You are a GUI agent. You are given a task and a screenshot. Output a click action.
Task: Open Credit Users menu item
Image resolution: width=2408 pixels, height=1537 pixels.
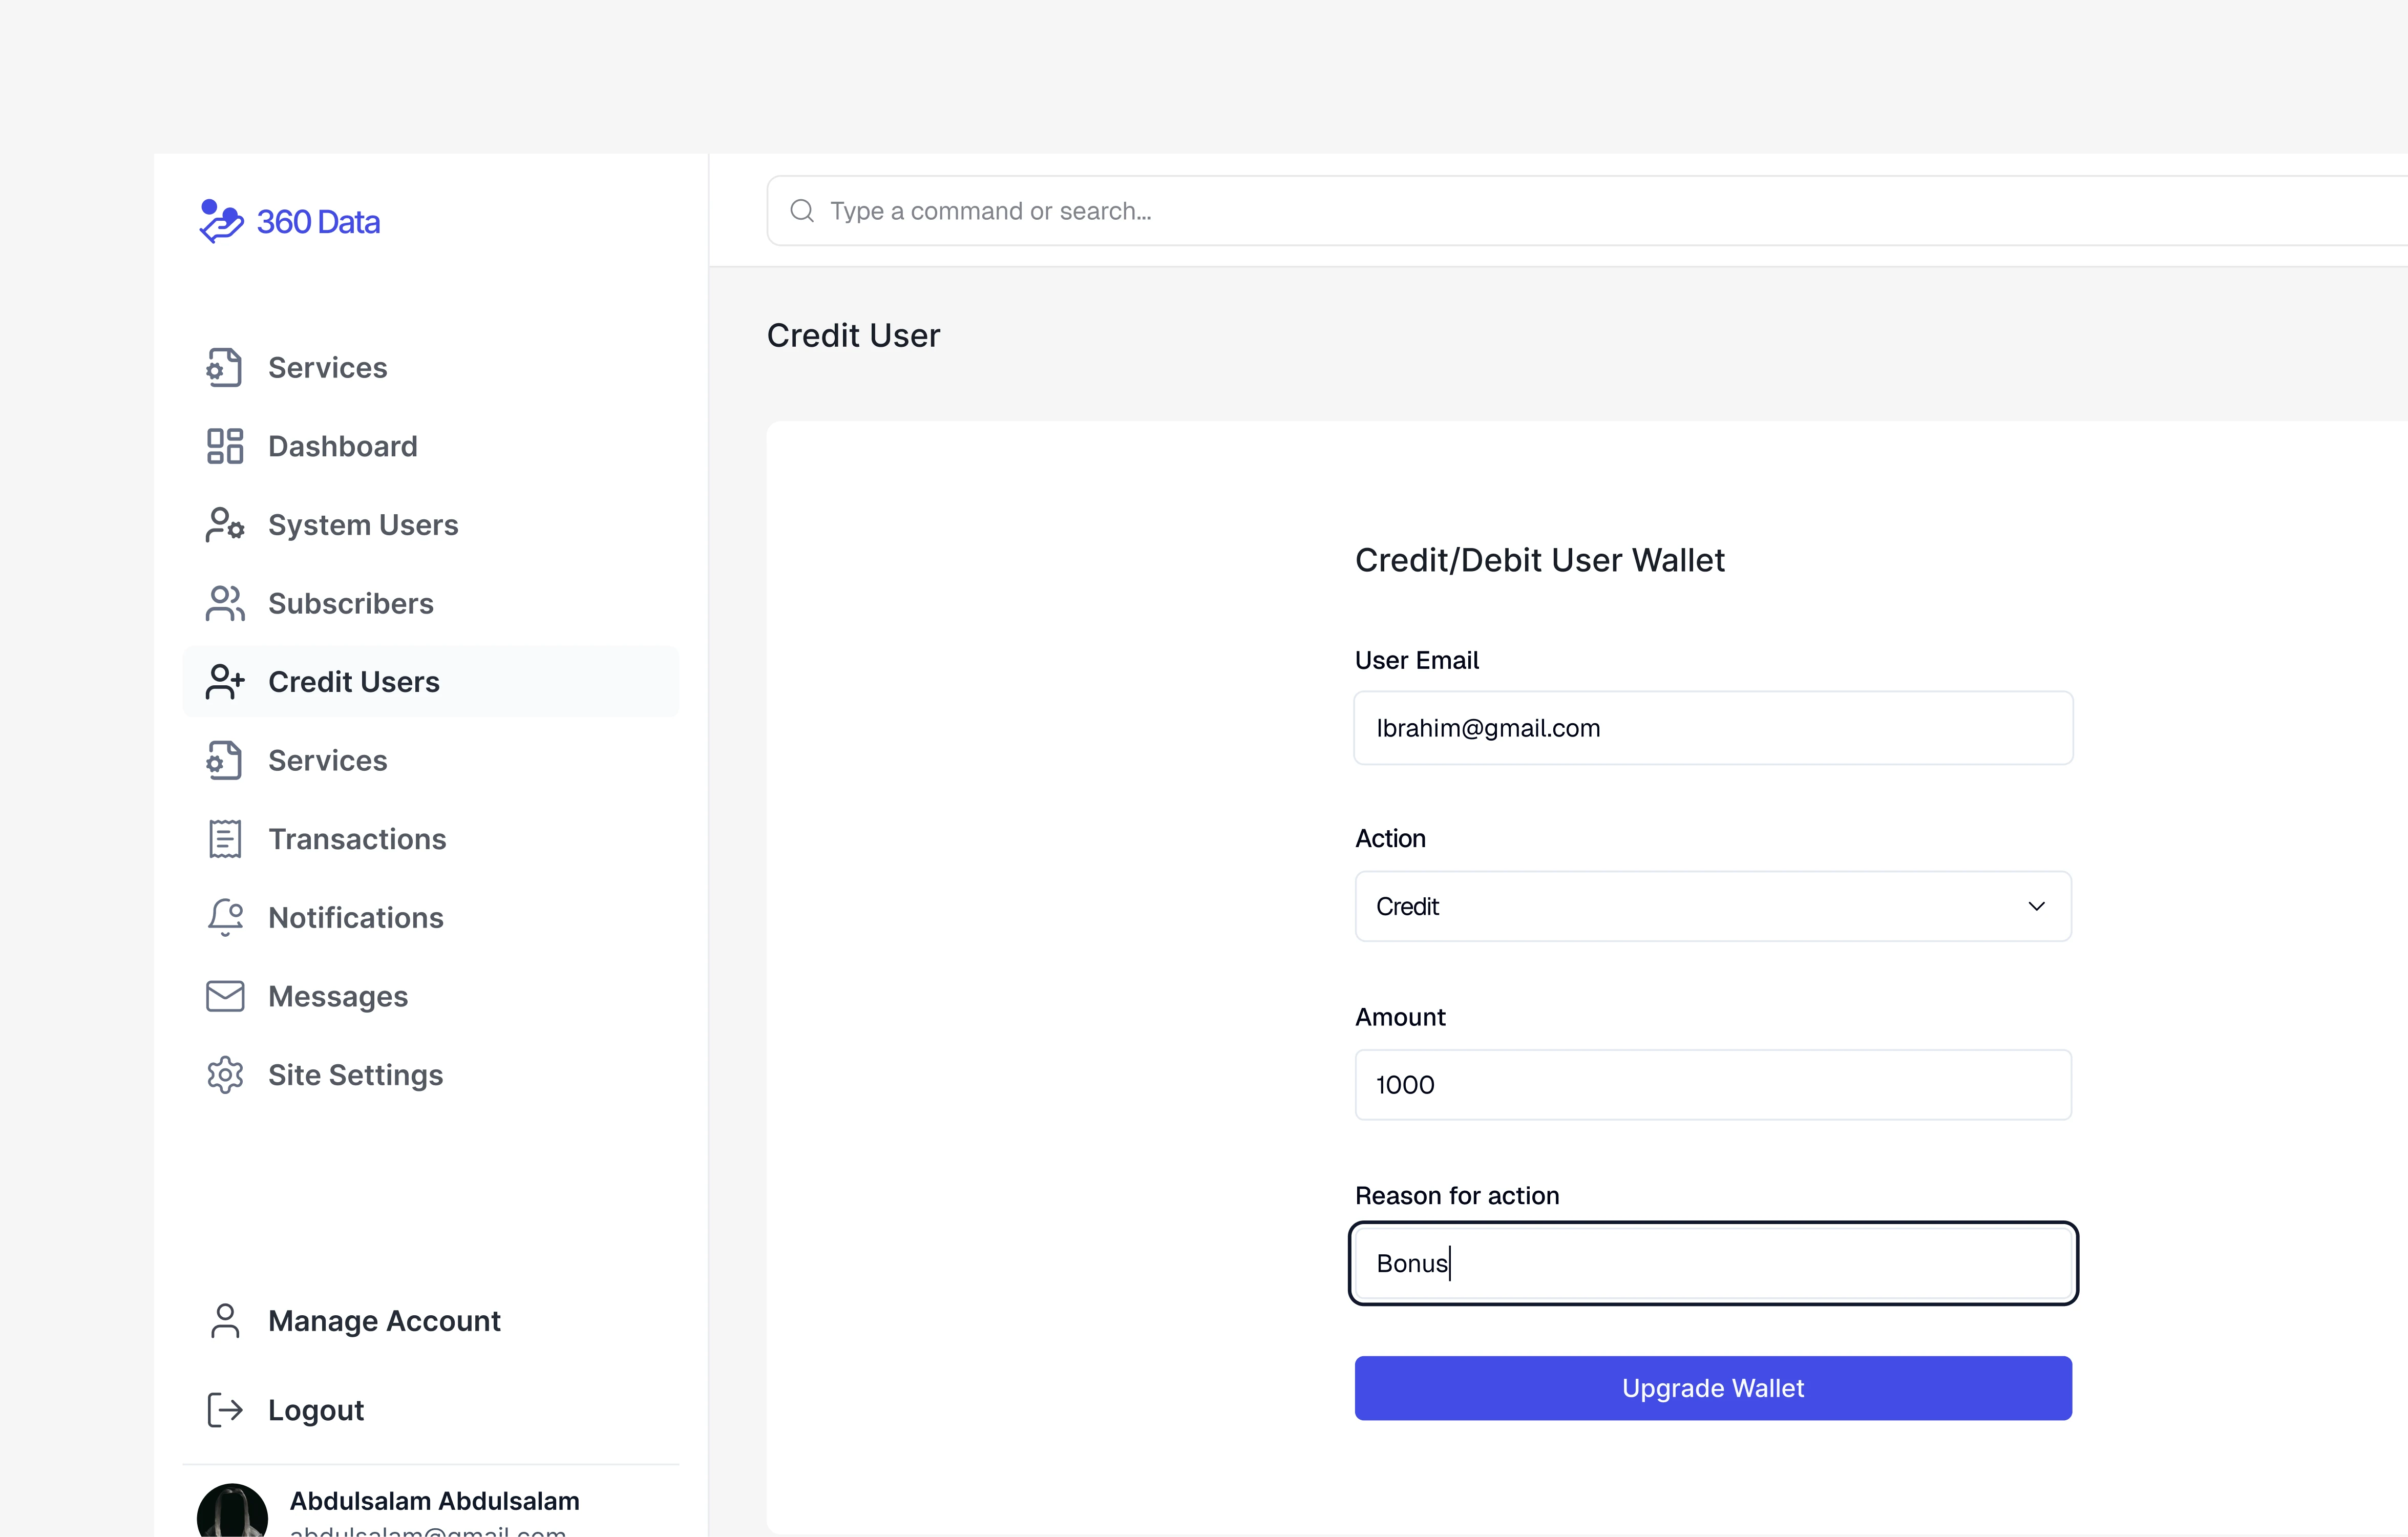354,682
